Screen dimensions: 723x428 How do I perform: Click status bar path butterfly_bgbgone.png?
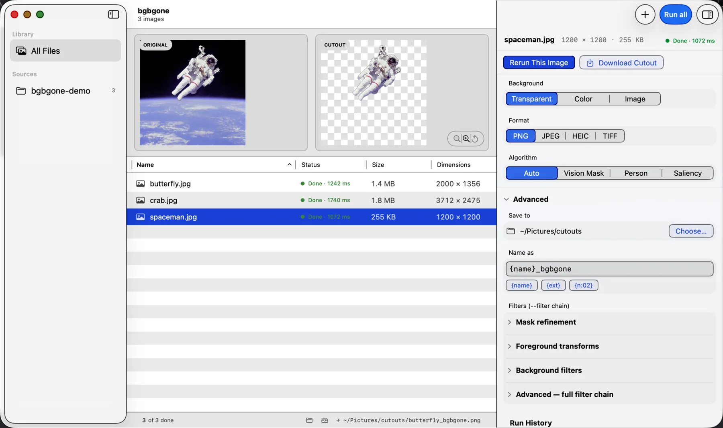[412, 420]
